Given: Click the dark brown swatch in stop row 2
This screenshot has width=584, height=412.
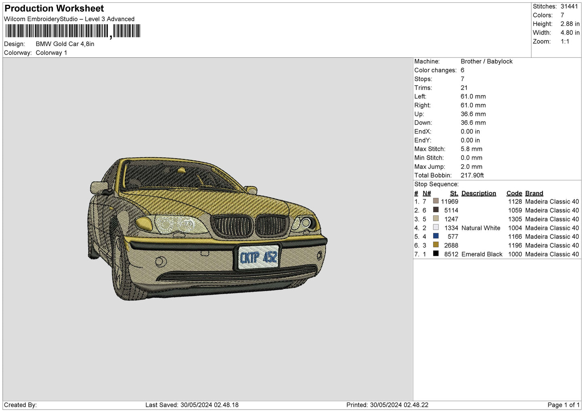Looking at the screenshot, I should point(436,210).
